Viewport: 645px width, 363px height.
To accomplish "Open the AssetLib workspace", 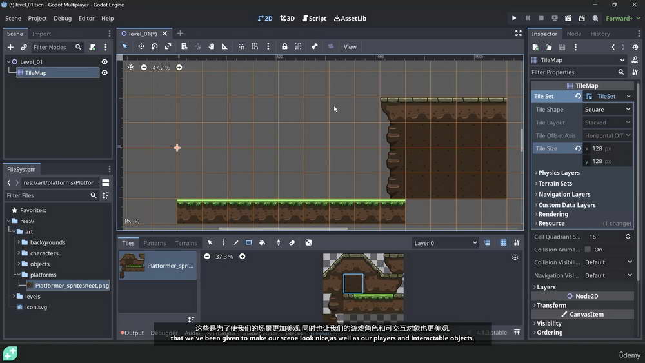I will [350, 18].
